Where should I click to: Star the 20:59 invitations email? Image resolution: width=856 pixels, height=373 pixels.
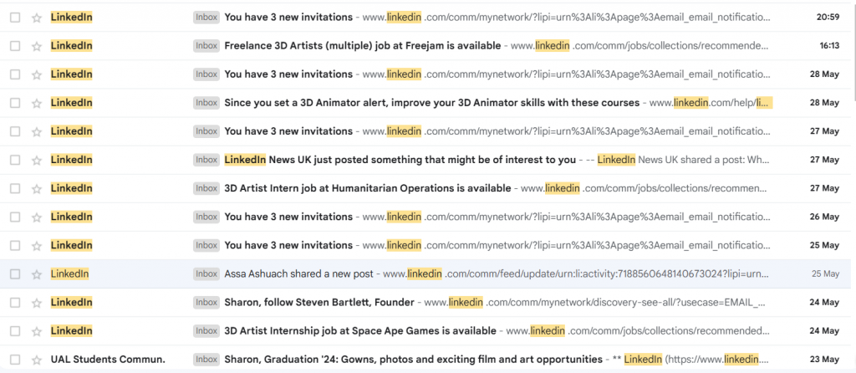37,18
